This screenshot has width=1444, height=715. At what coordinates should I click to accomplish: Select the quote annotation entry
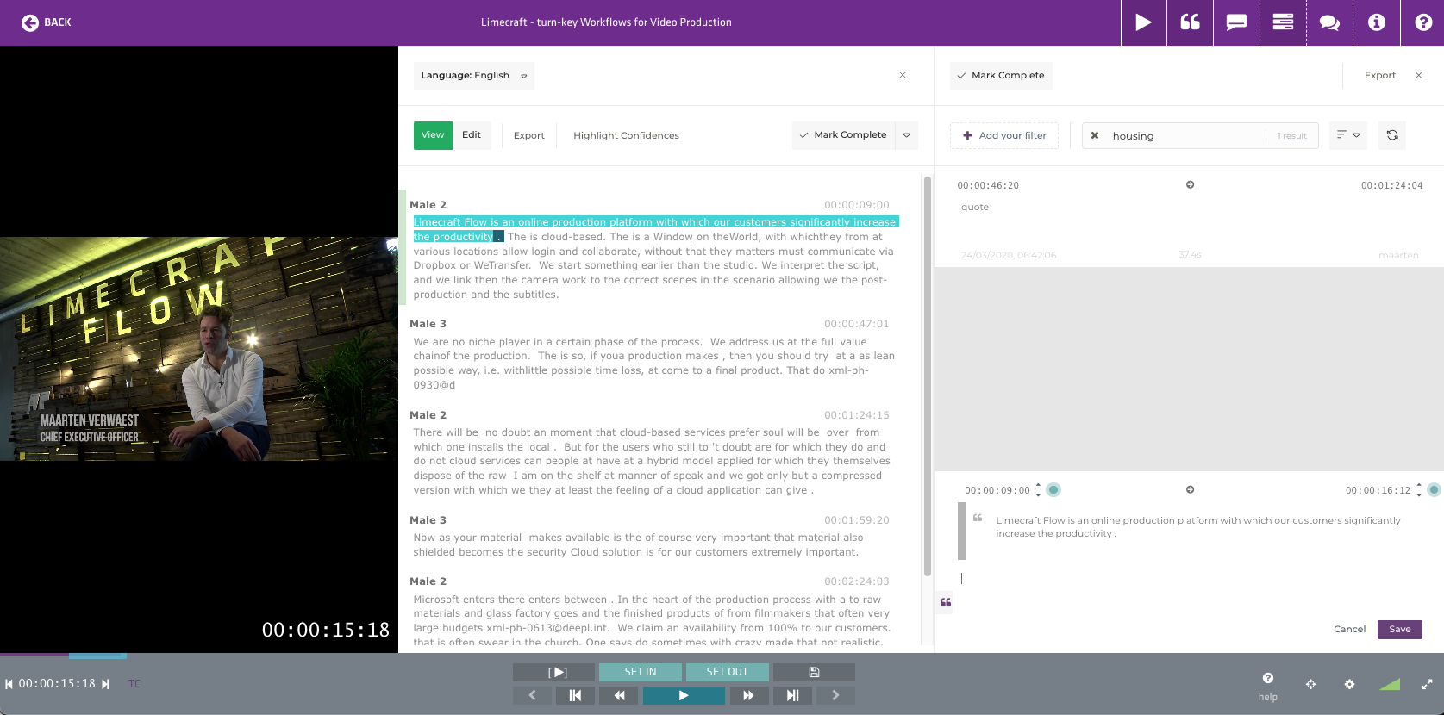click(x=1190, y=221)
